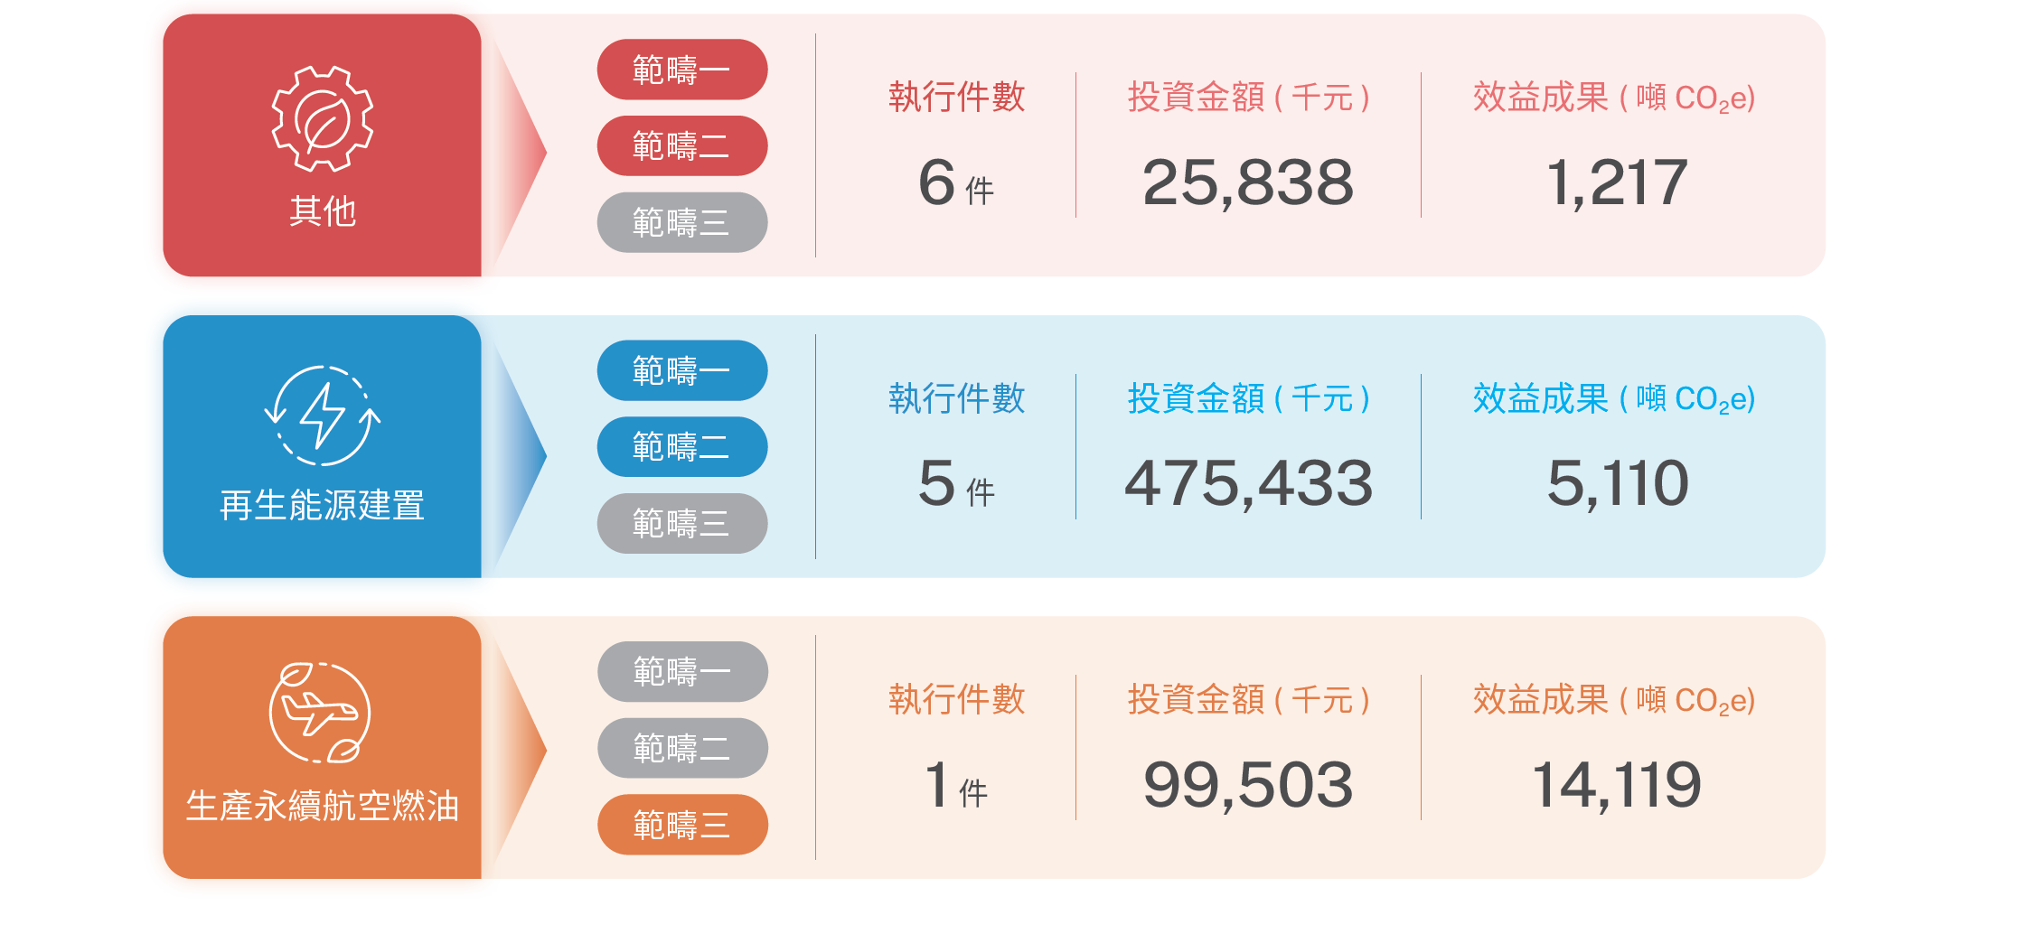Screen dimensions: 2019x934
Task: Toggle gray 範疇三 pill in 其他 row
Action: pyautogui.click(x=682, y=222)
